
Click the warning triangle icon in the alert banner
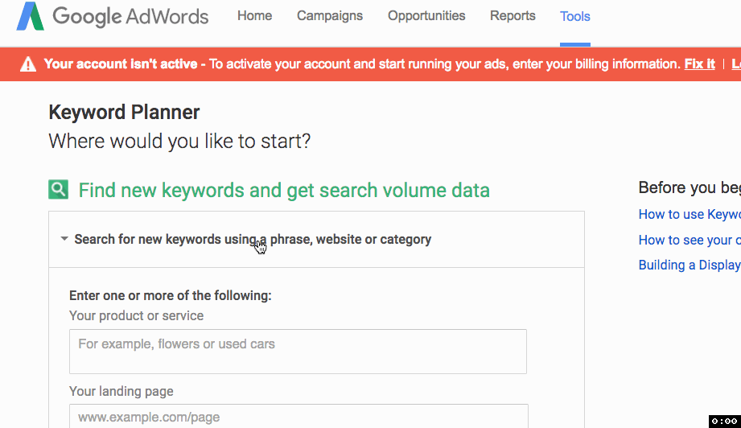28,64
